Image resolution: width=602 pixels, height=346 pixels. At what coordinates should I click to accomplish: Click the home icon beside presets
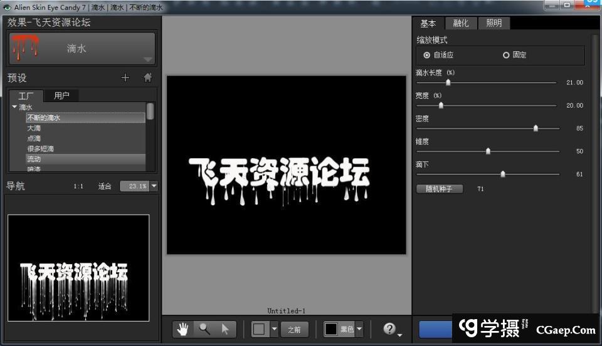coord(148,78)
